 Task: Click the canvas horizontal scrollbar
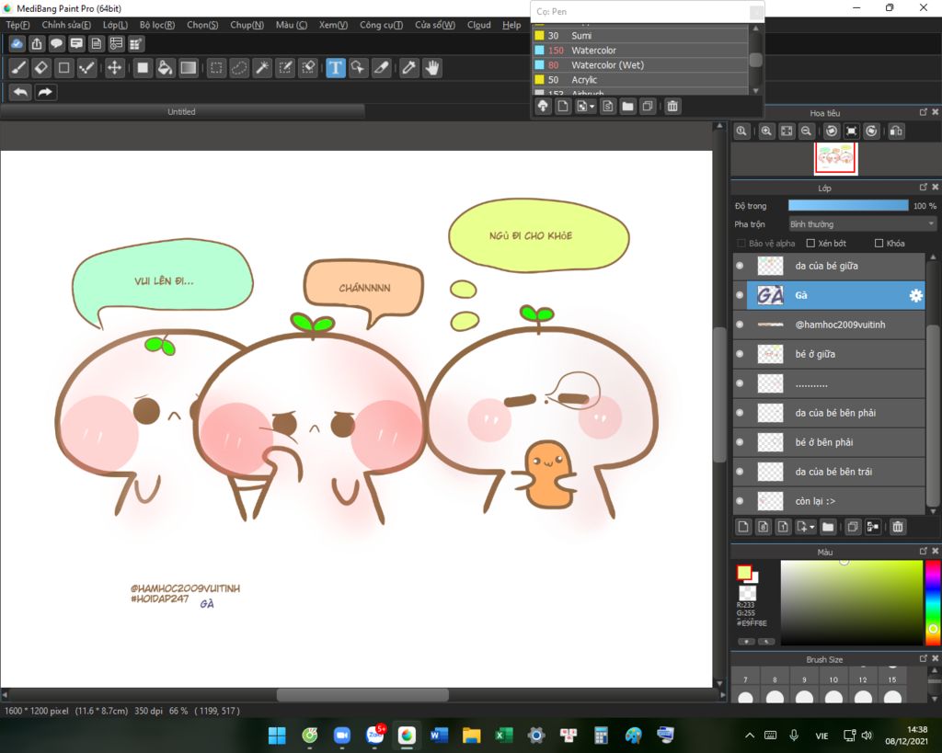(362, 695)
